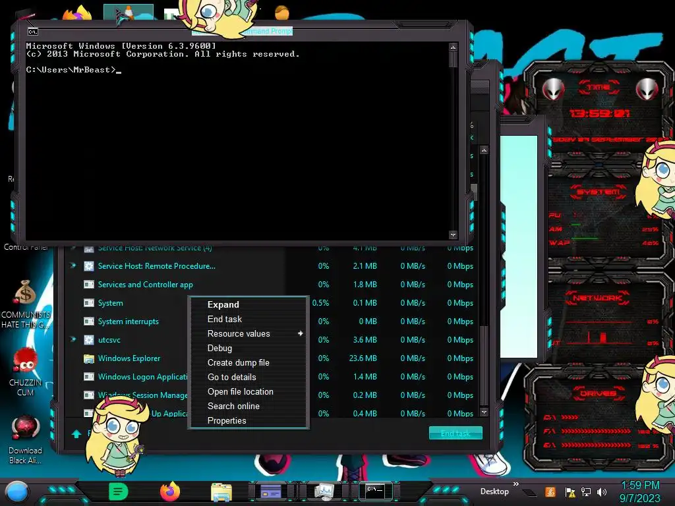Expand the utcsvc process arrow
The image size is (675, 506).
pyautogui.click(x=73, y=339)
